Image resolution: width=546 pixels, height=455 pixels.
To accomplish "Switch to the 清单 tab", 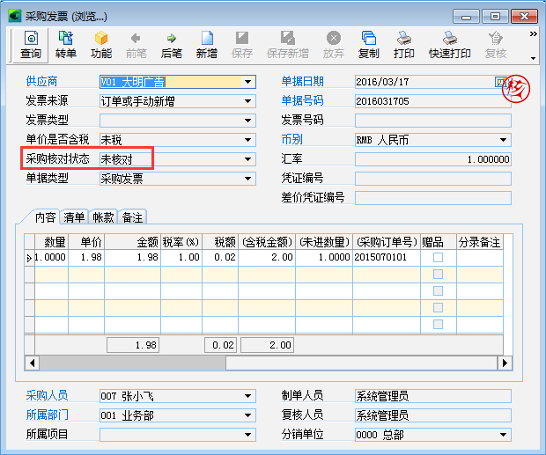I will pyautogui.click(x=75, y=216).
